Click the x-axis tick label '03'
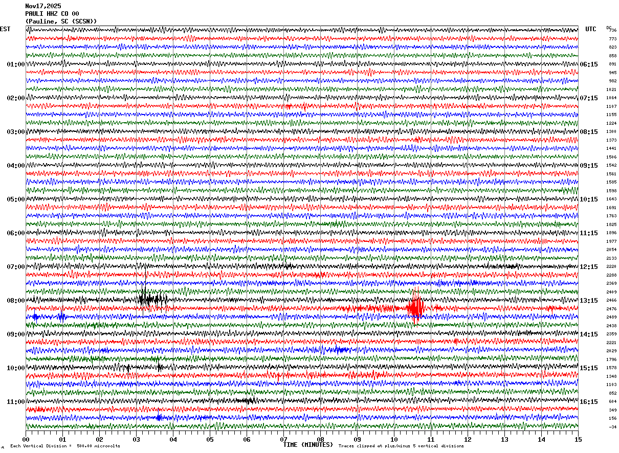 pos(136,439)
